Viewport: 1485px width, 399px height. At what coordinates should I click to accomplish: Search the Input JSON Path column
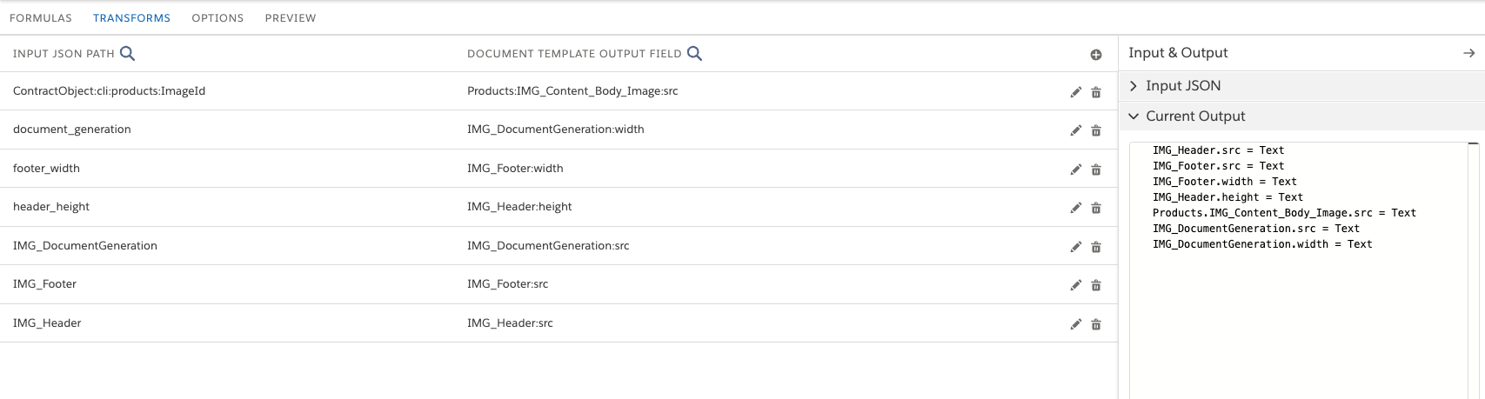127,54
